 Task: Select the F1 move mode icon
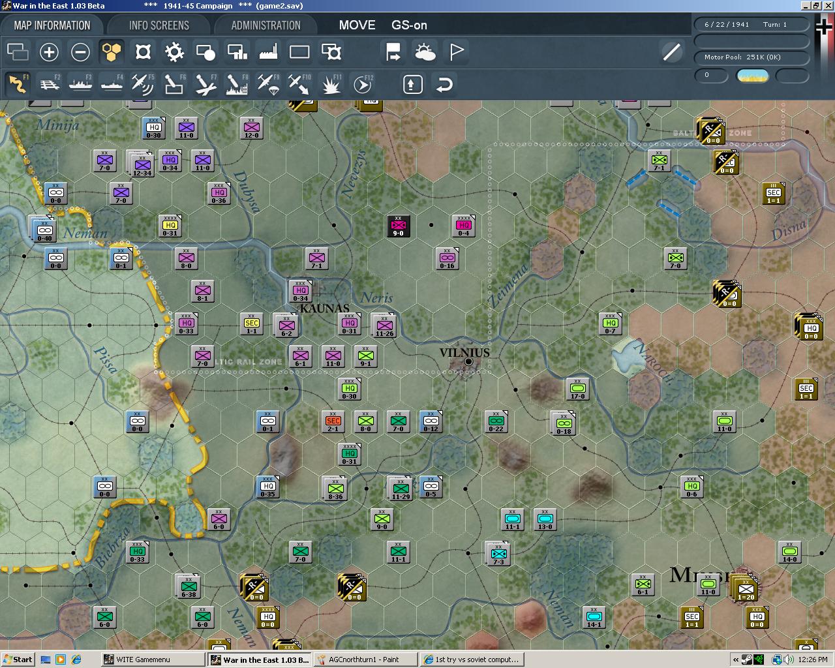pos(18,83)
